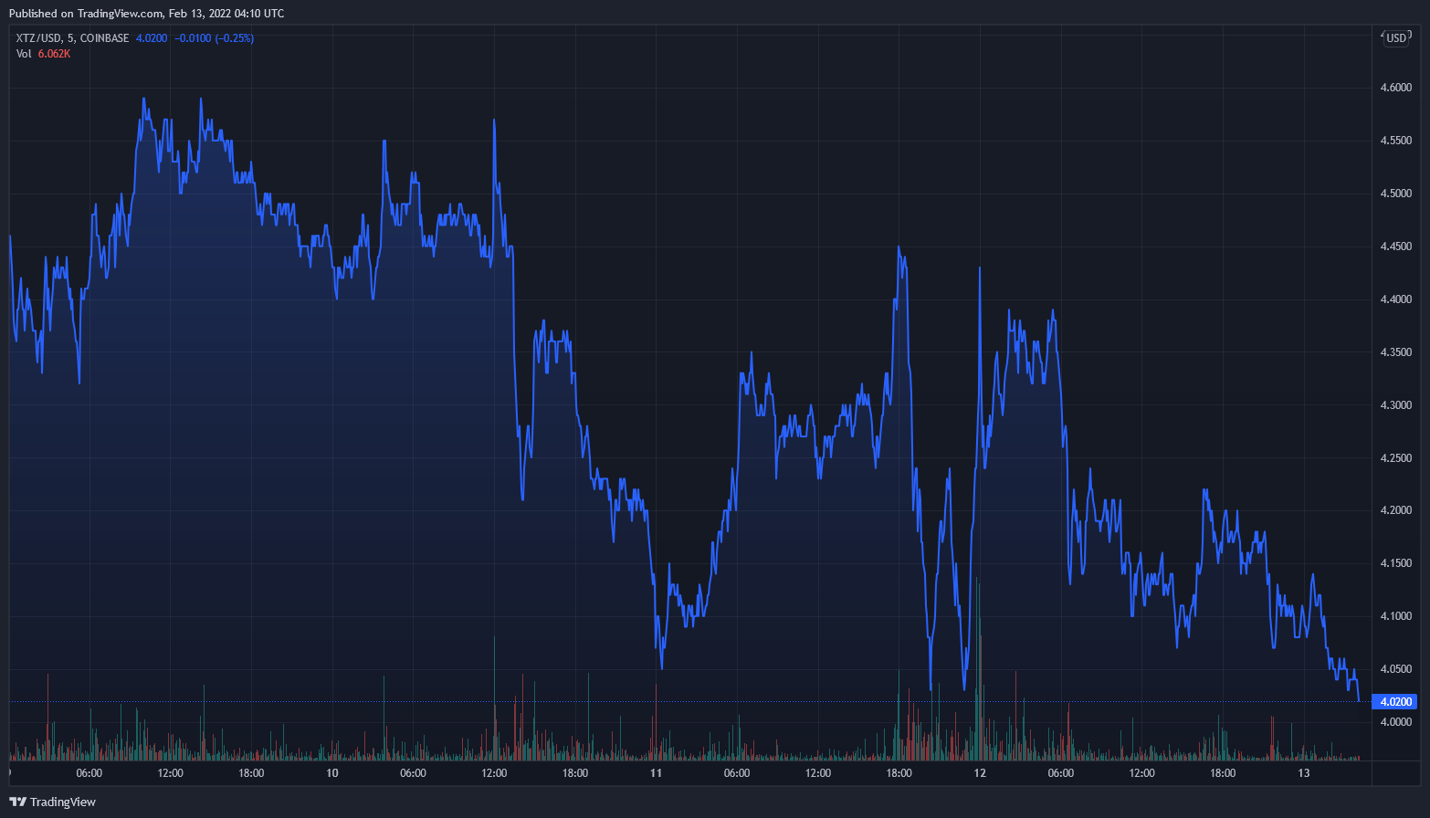Viewport: 1430px width, 818px height.
Task: Click the 4.4000 price axis label
Action: point(1396,299)
